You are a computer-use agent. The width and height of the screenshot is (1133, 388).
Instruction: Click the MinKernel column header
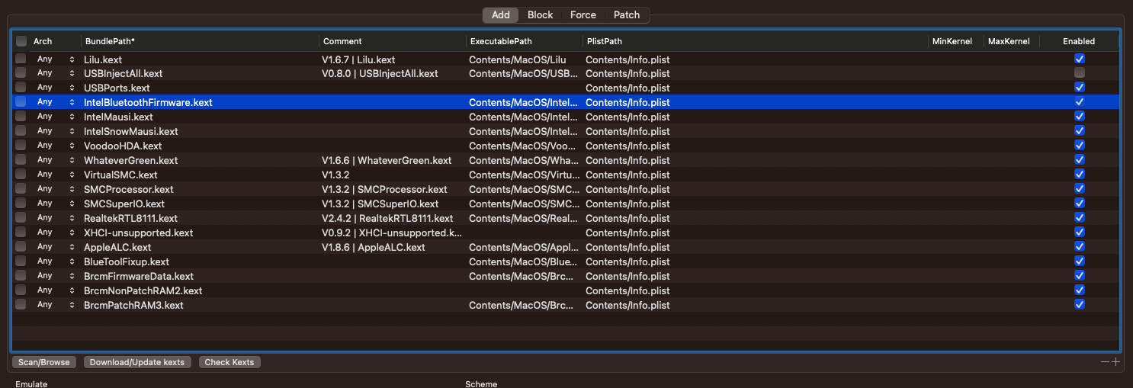[x=952, y=41]
